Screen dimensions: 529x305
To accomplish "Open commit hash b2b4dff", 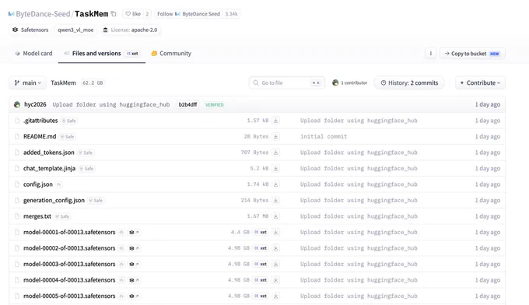I will [187, 104].
